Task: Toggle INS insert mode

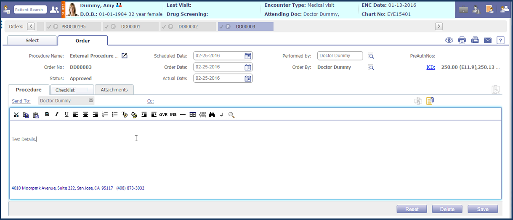Action: click(x=173, y=115)
